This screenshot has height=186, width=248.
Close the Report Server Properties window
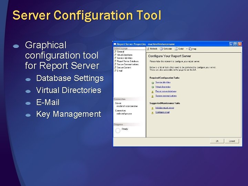pos(240,44)
